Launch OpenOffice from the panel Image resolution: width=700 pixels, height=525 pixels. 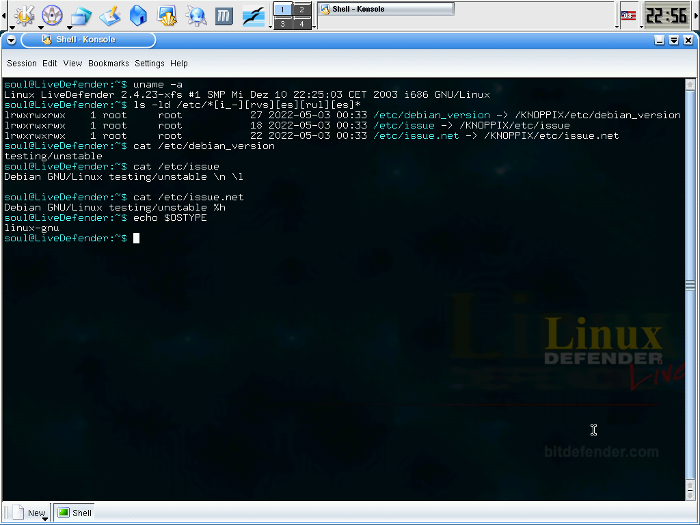(x=253, y=15)
